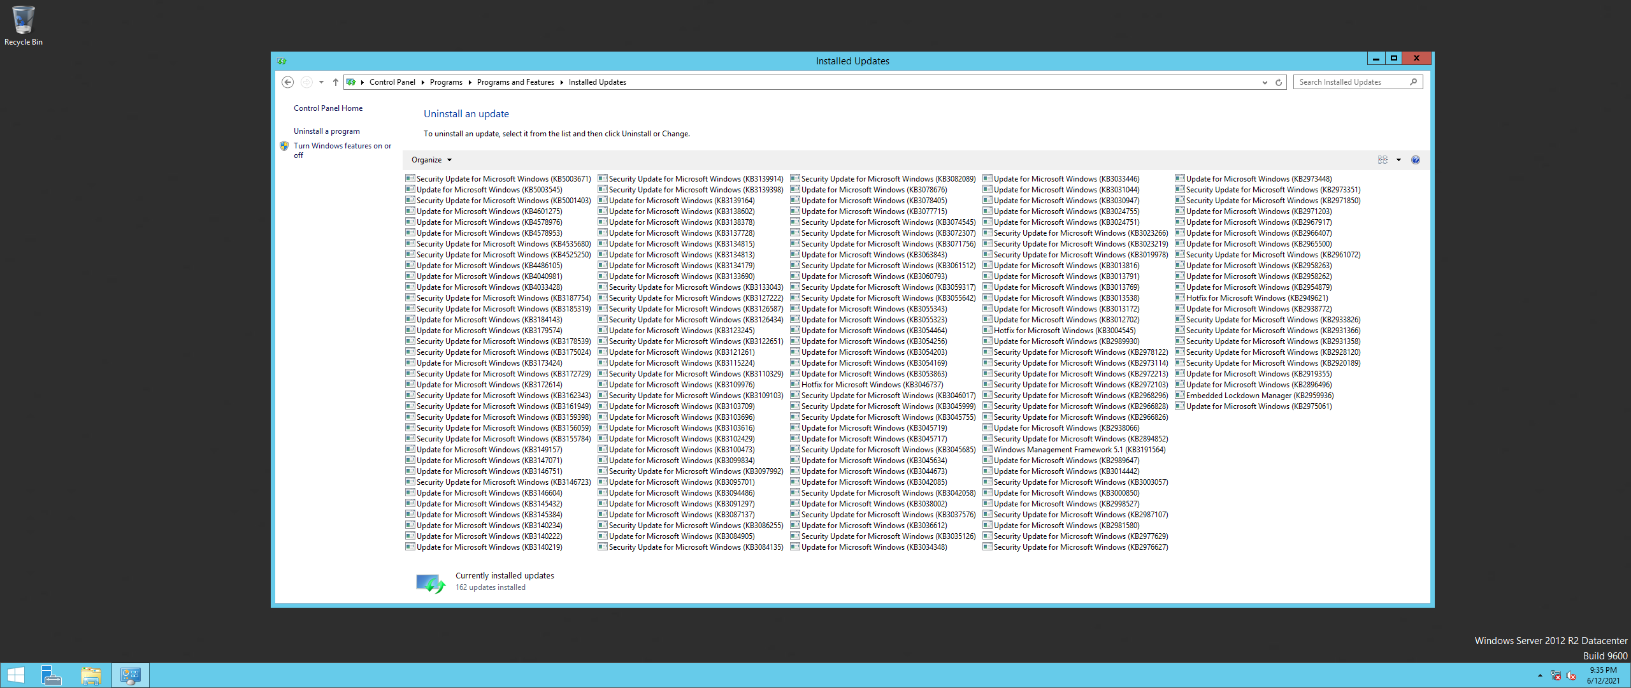
Task: Expand arrow after Control Panel breadcrumb
Action: [422, 82]
